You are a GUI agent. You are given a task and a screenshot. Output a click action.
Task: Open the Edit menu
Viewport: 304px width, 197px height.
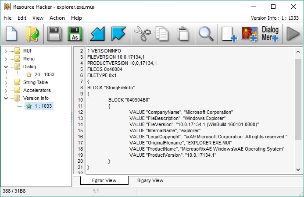[x=22, y=18]
